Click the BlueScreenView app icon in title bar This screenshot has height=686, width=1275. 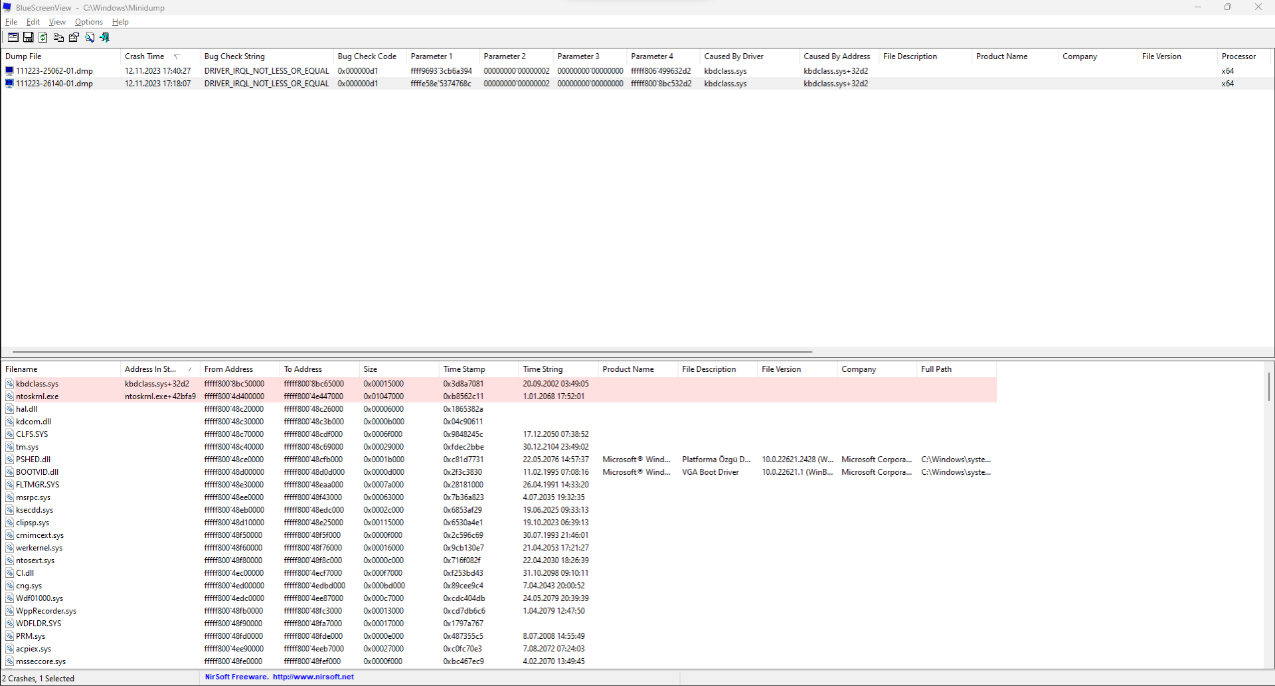(7, 7)
